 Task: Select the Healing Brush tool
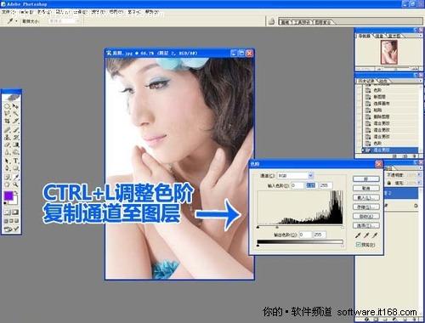coord(7,130)
